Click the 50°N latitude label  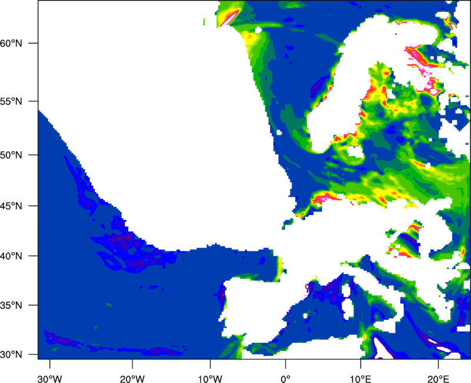pyautogui.click(x=11, y=155)
